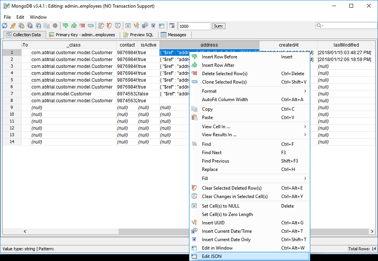Click the Set Cell to NULL toolbar icon

128,26
